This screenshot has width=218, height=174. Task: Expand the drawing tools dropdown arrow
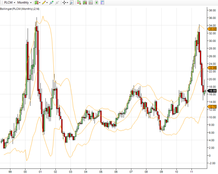(47, 3)
